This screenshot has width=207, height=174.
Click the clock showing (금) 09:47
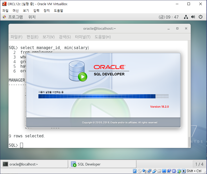point(169,17)
